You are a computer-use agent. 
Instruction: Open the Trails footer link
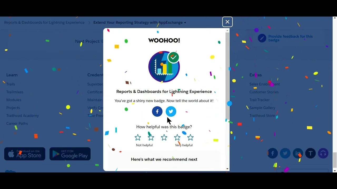click(x=11, y=84)
